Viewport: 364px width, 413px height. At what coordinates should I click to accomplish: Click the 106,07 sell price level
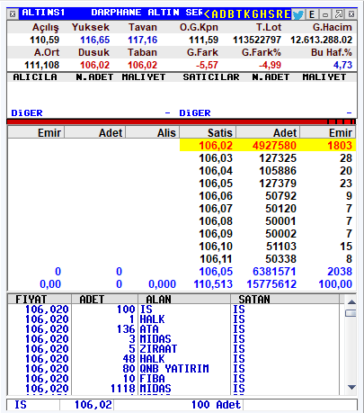(216, 209)
